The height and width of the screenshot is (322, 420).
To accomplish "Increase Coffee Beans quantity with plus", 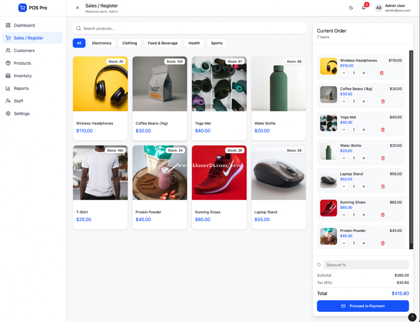I will pyautogui.click(x=363, y=102).
